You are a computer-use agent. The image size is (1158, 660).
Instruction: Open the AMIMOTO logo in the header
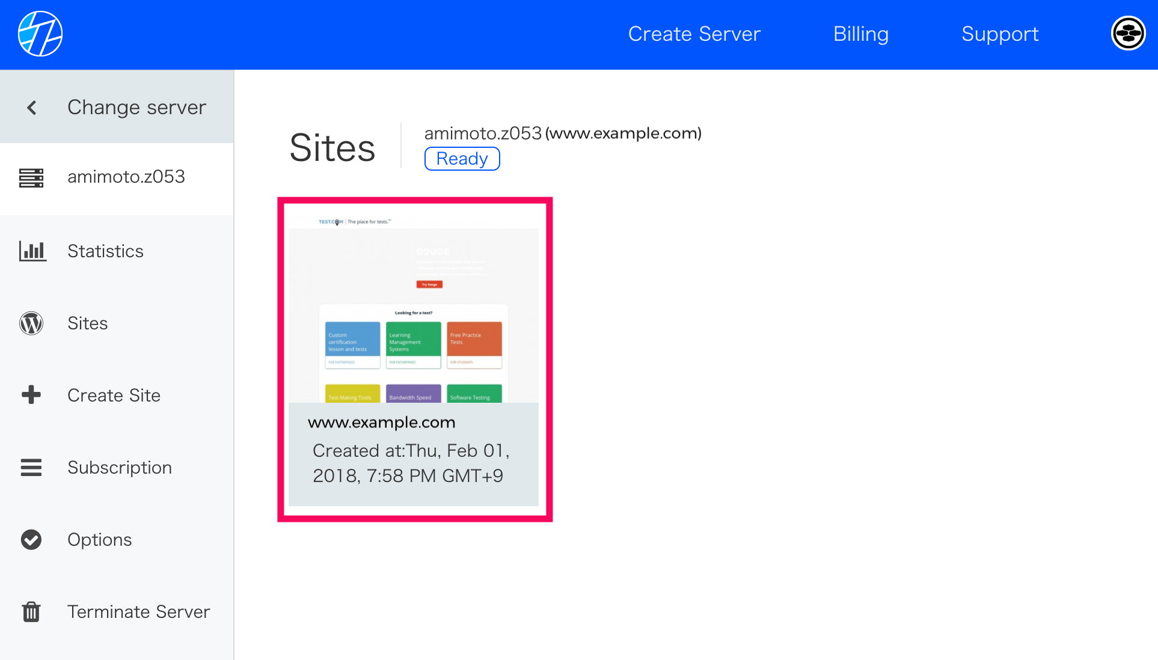click(x=40, y=34)
